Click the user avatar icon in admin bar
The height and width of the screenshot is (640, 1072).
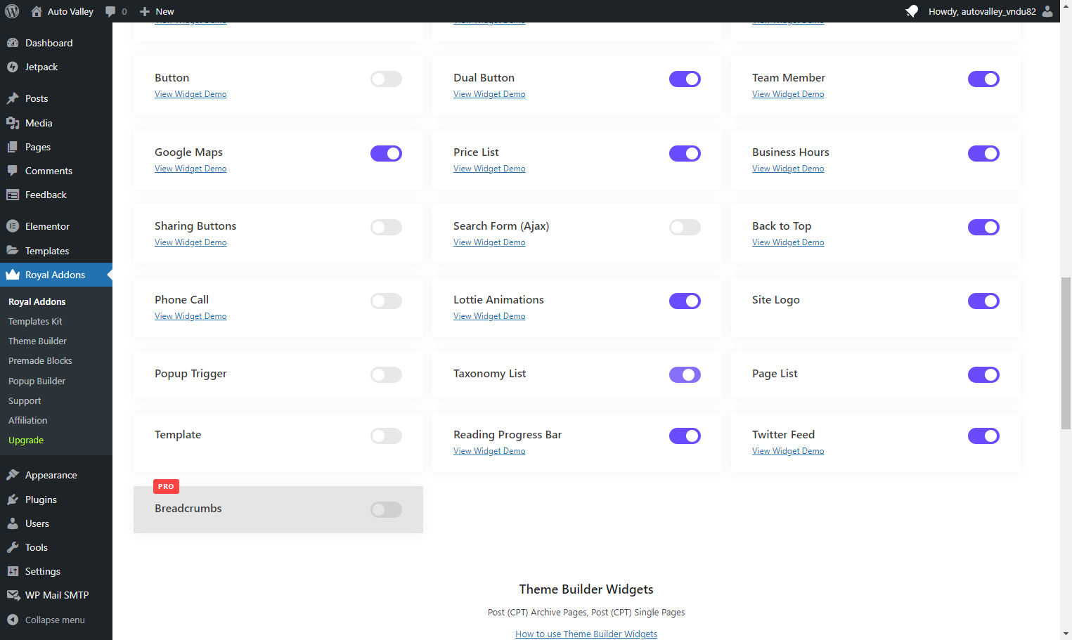1047,11
